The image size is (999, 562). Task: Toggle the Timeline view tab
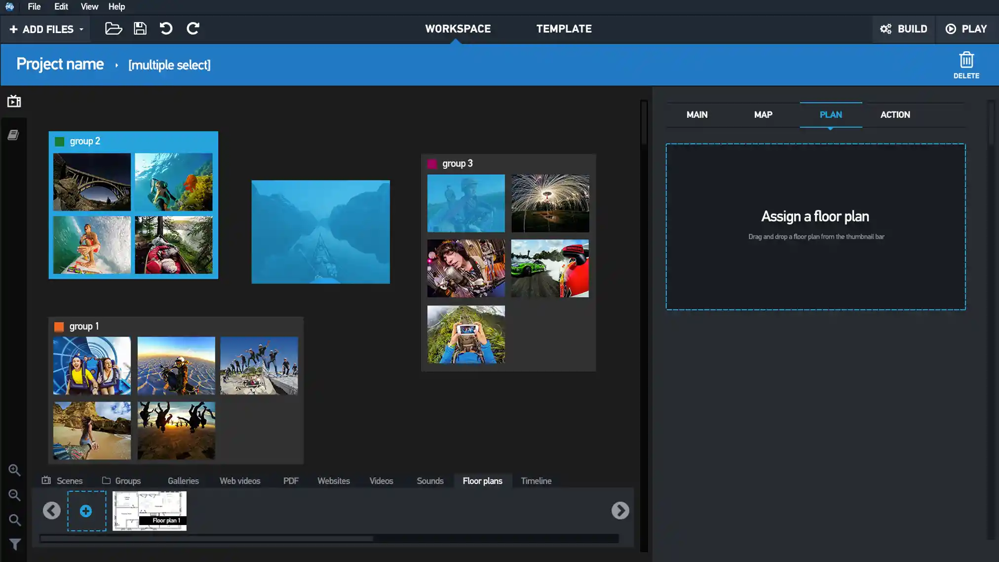(x=537, y=481)
